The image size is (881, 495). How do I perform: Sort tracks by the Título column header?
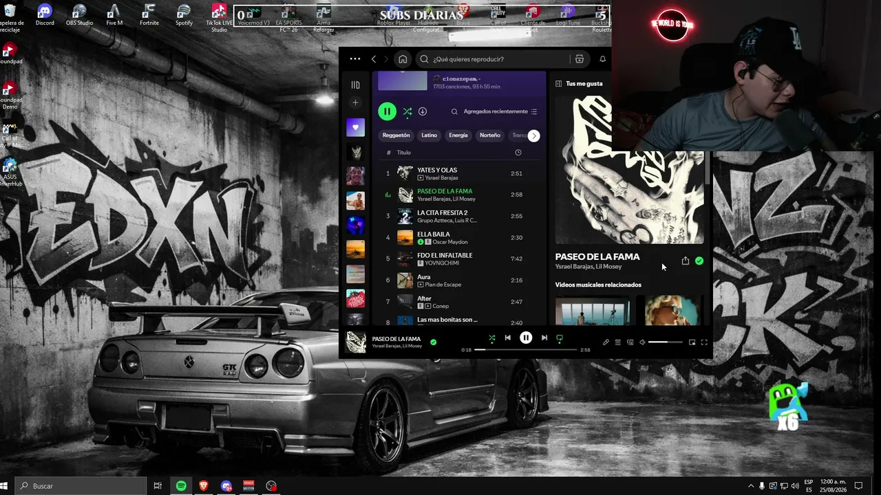pyautogui.click(x=403, y=153)
